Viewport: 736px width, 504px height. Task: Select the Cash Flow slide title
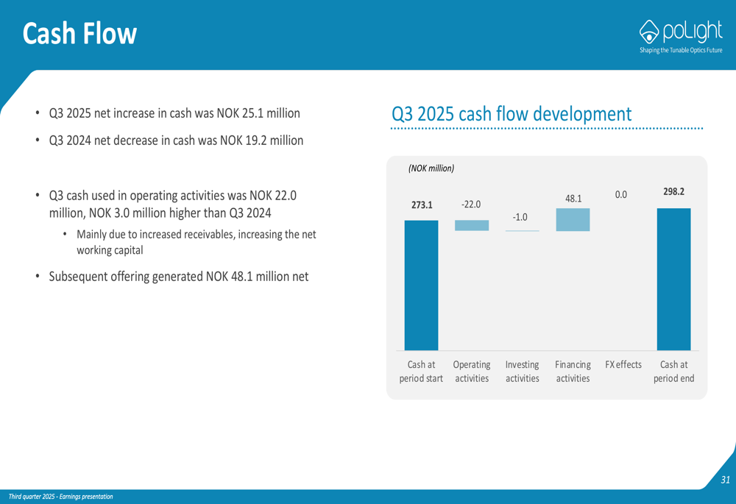[x=79, y=34]
